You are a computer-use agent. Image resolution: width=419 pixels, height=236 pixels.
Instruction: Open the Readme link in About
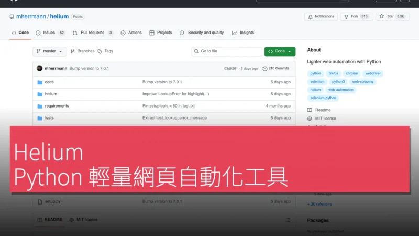click(x=323, y=110)
